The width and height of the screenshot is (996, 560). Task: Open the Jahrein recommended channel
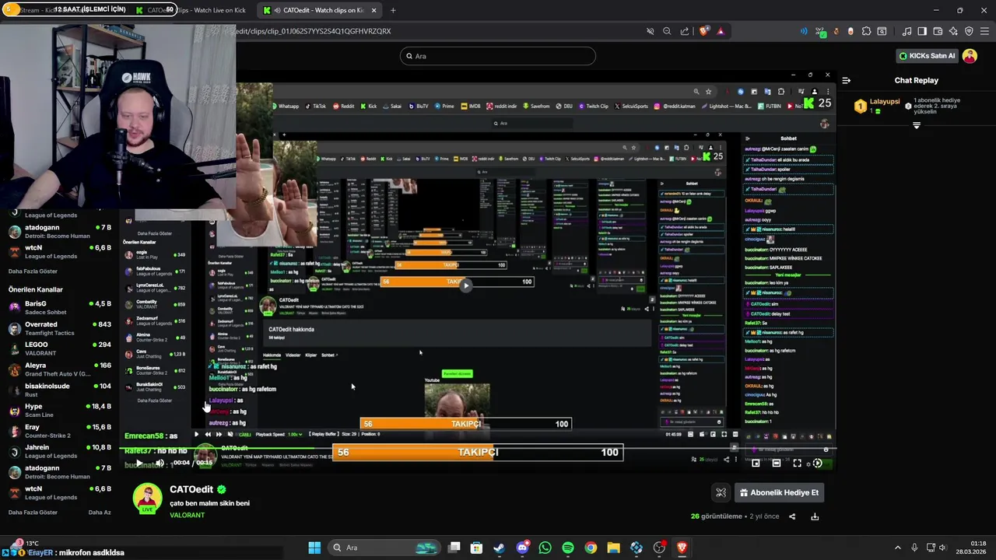pyautogui.click(x=60, y=451)
